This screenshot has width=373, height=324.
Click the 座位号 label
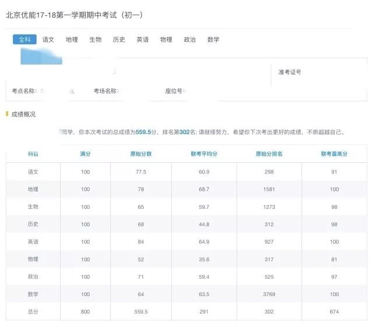(x=175, y=91)
